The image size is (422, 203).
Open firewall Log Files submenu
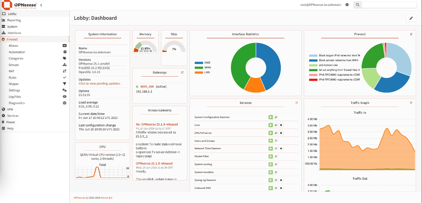tap(15, 96)
